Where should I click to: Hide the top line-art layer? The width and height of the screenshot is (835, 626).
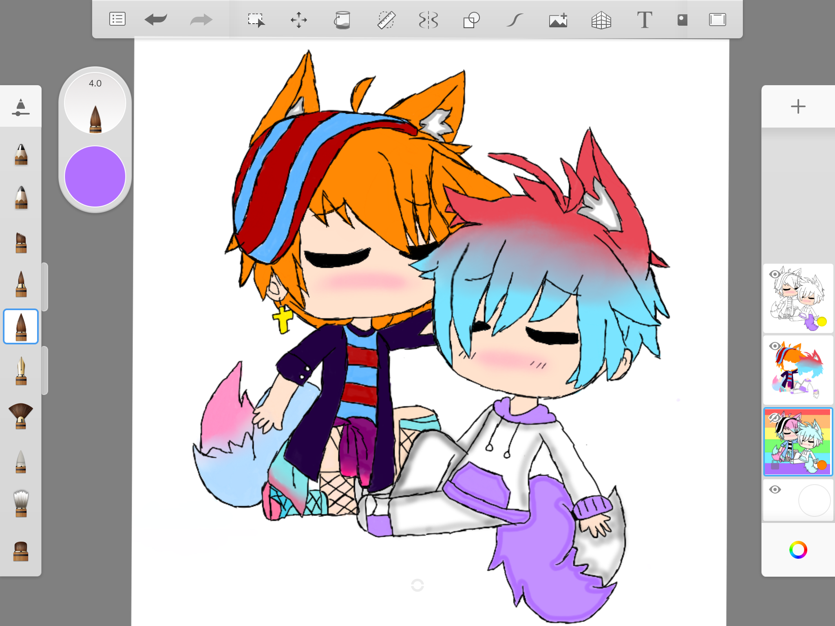click(775, 274)
